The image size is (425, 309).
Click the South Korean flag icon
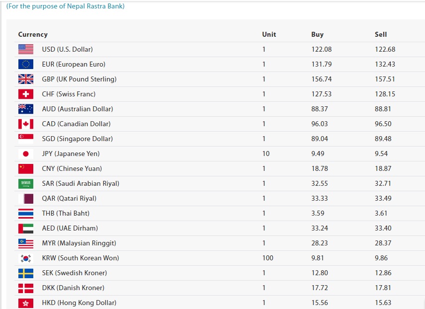tap(26, 258)
